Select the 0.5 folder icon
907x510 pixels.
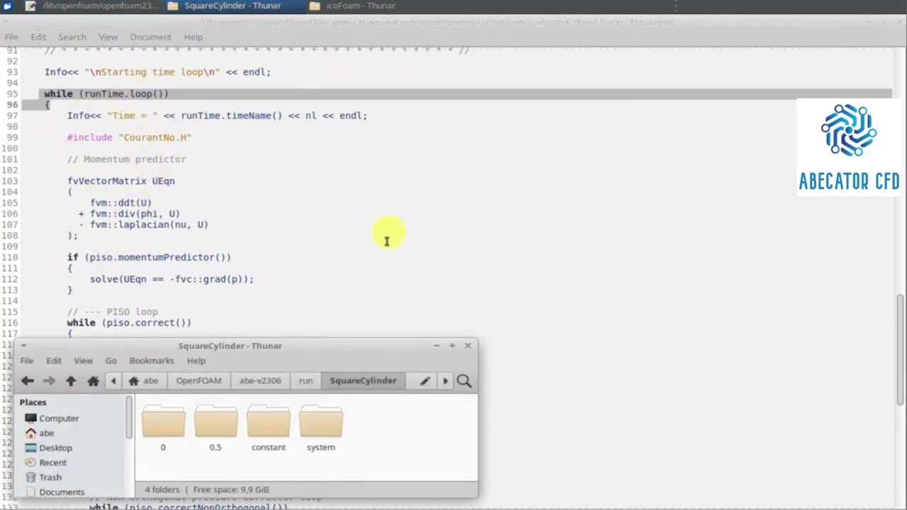[215, 423]
